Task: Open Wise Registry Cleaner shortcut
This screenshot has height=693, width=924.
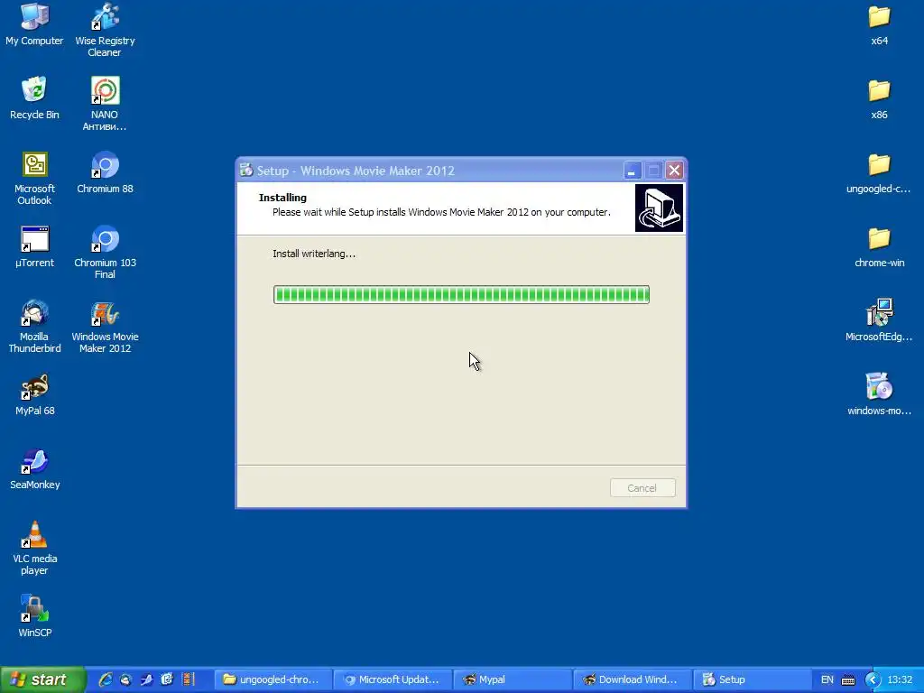Action: coord(105,30)
